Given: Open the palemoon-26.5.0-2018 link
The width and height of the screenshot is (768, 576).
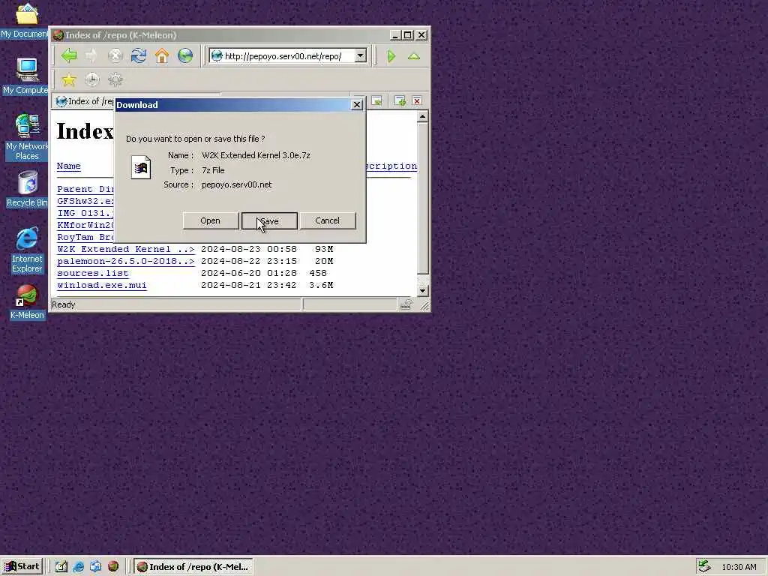Looking at the screenshot, I should pos(125,262).
